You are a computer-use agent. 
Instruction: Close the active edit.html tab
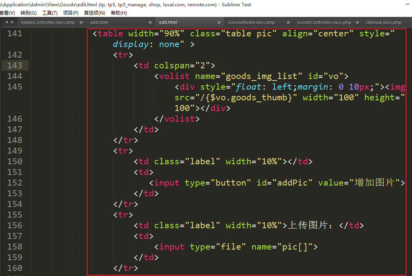[x=219, y=23]
